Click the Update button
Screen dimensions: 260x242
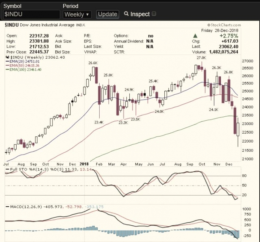point(108,14)
